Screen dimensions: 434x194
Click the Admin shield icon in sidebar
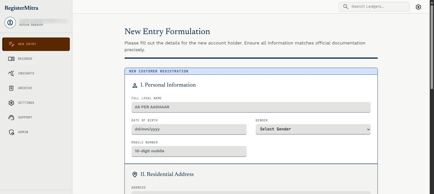(x=11, y=132)
